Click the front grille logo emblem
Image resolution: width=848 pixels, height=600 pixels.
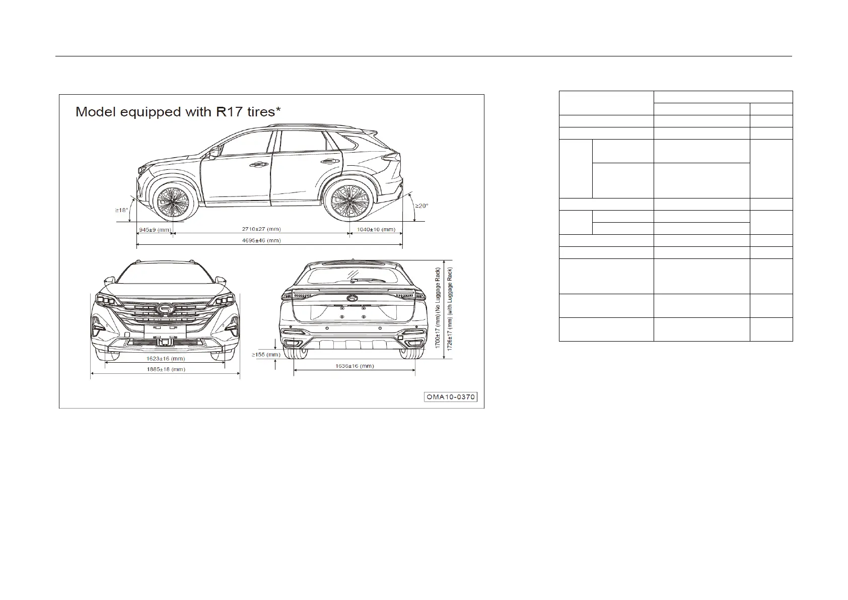click(x=164, y=309)
